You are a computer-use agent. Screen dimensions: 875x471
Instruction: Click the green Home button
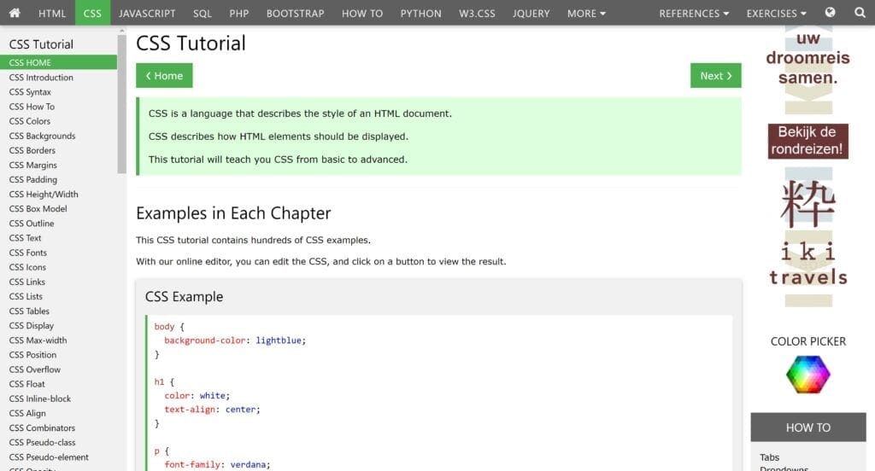pyautogui.click(x=164, y=75)
